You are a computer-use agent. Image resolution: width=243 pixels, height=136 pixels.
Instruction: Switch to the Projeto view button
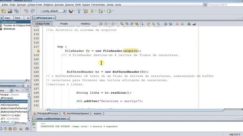coord(64,23)
